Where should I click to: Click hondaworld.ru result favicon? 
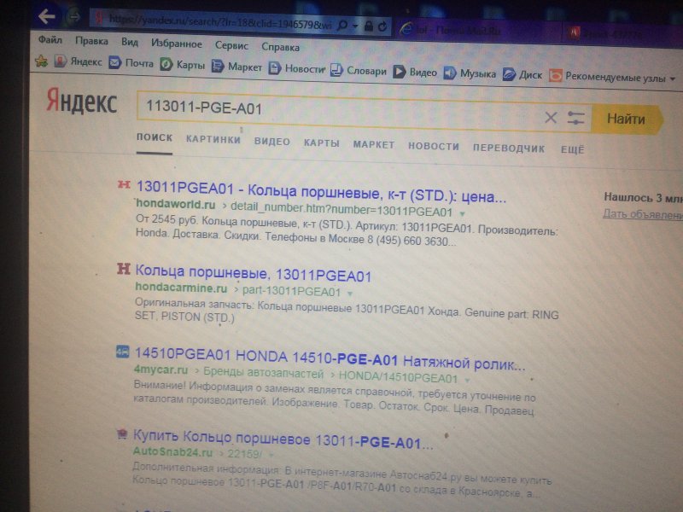coord(124,184)
